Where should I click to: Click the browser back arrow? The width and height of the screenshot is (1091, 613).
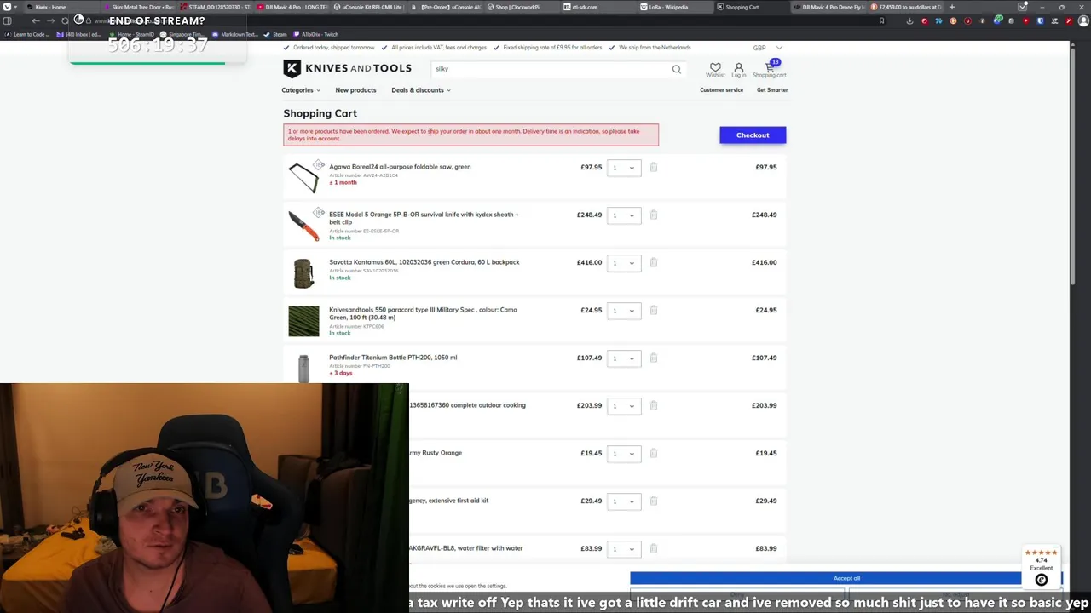(36, 20)
